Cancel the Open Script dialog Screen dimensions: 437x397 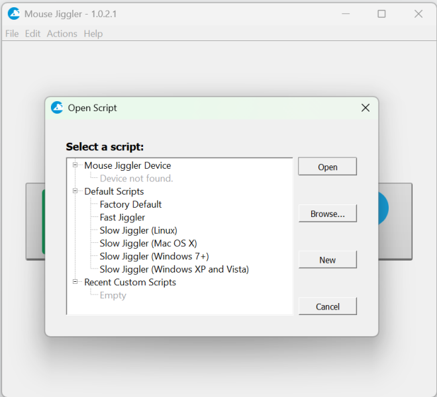coord(327,306)
